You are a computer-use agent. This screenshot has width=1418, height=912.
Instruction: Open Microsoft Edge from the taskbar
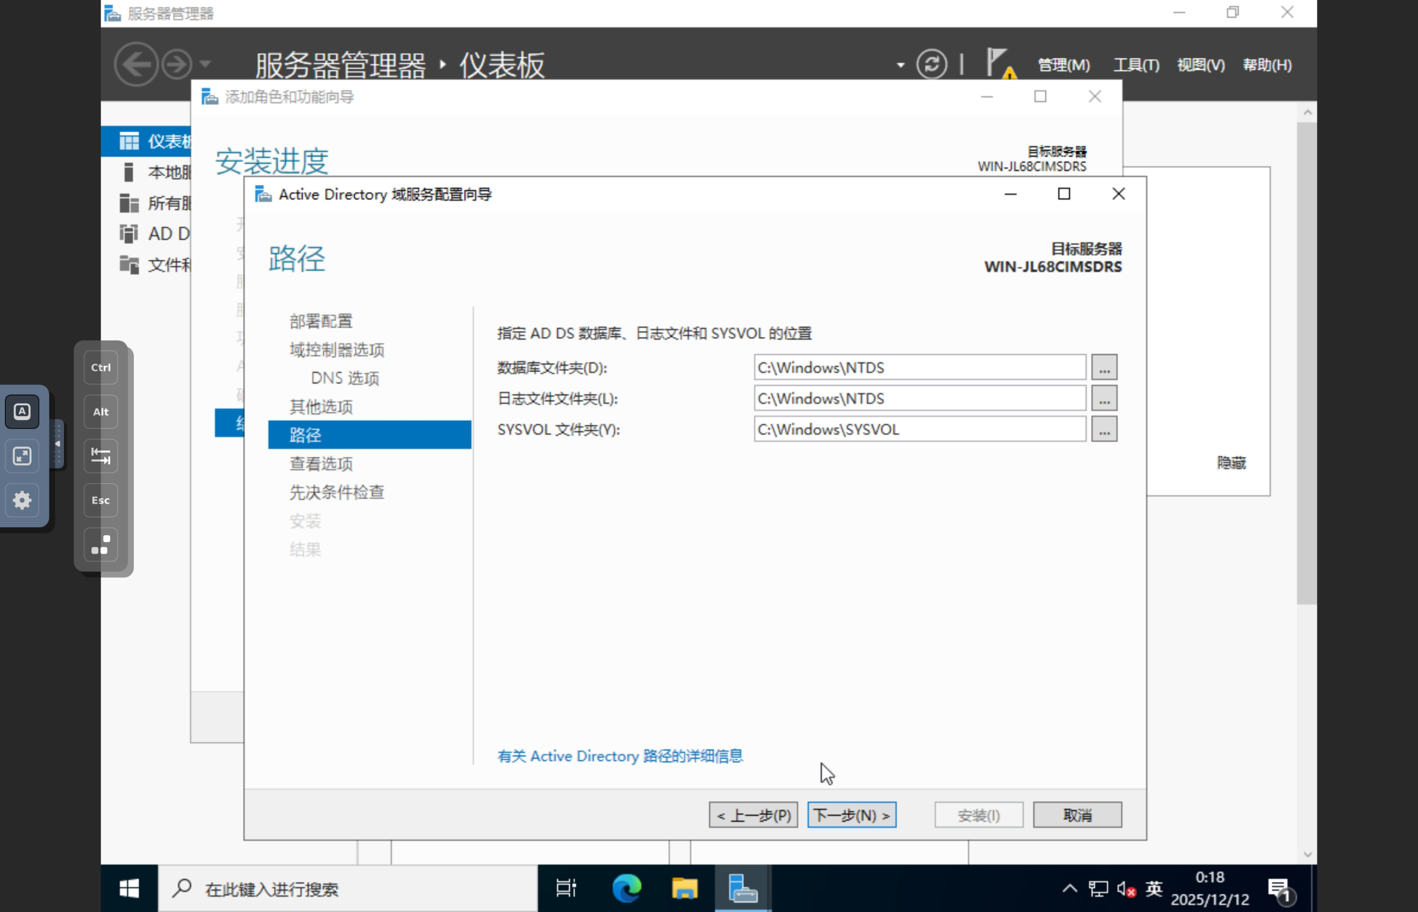click(627, 888)
